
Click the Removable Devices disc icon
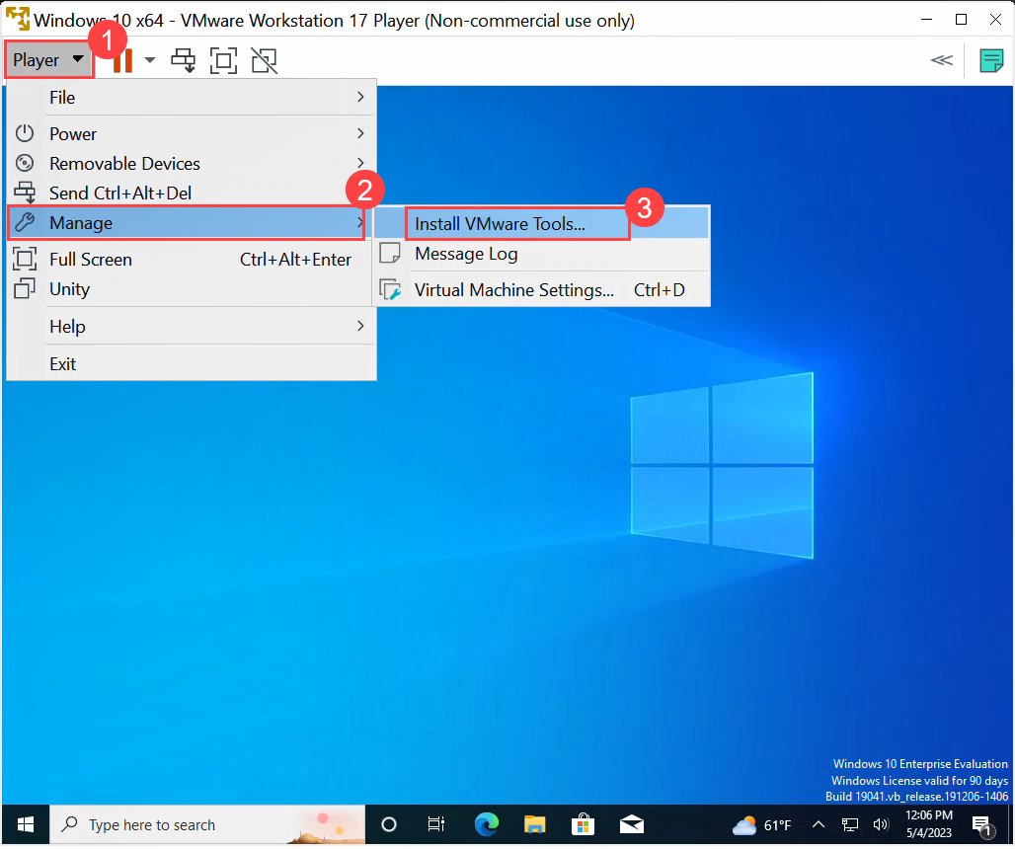25,163
